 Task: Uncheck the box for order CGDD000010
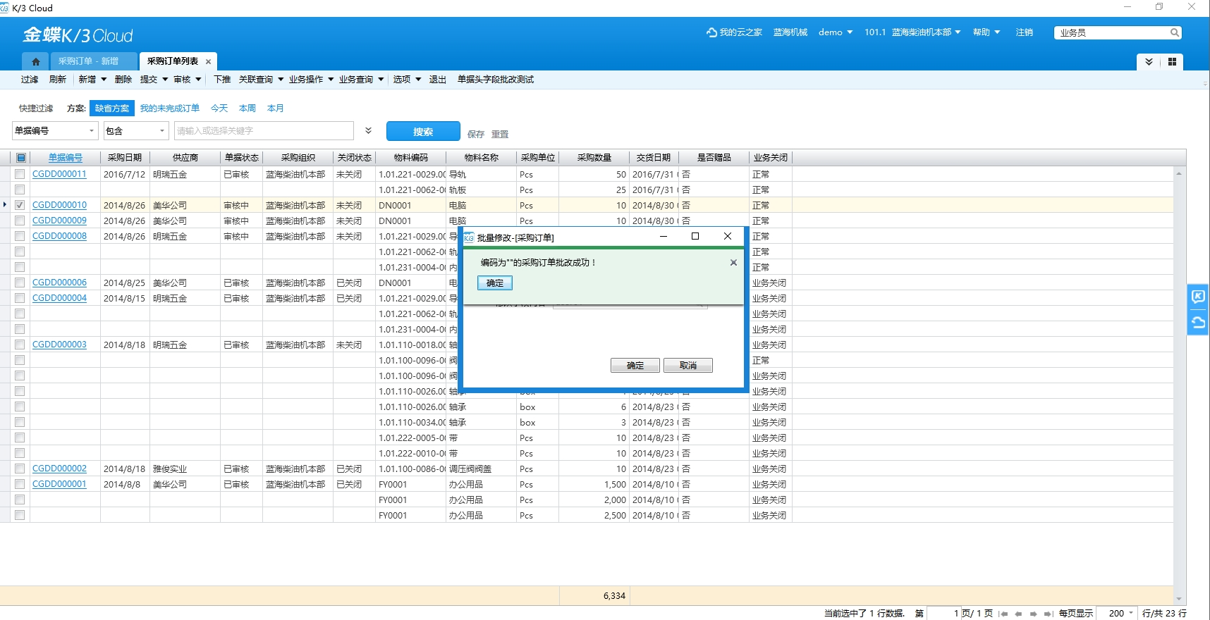click(x=20, y=205)
